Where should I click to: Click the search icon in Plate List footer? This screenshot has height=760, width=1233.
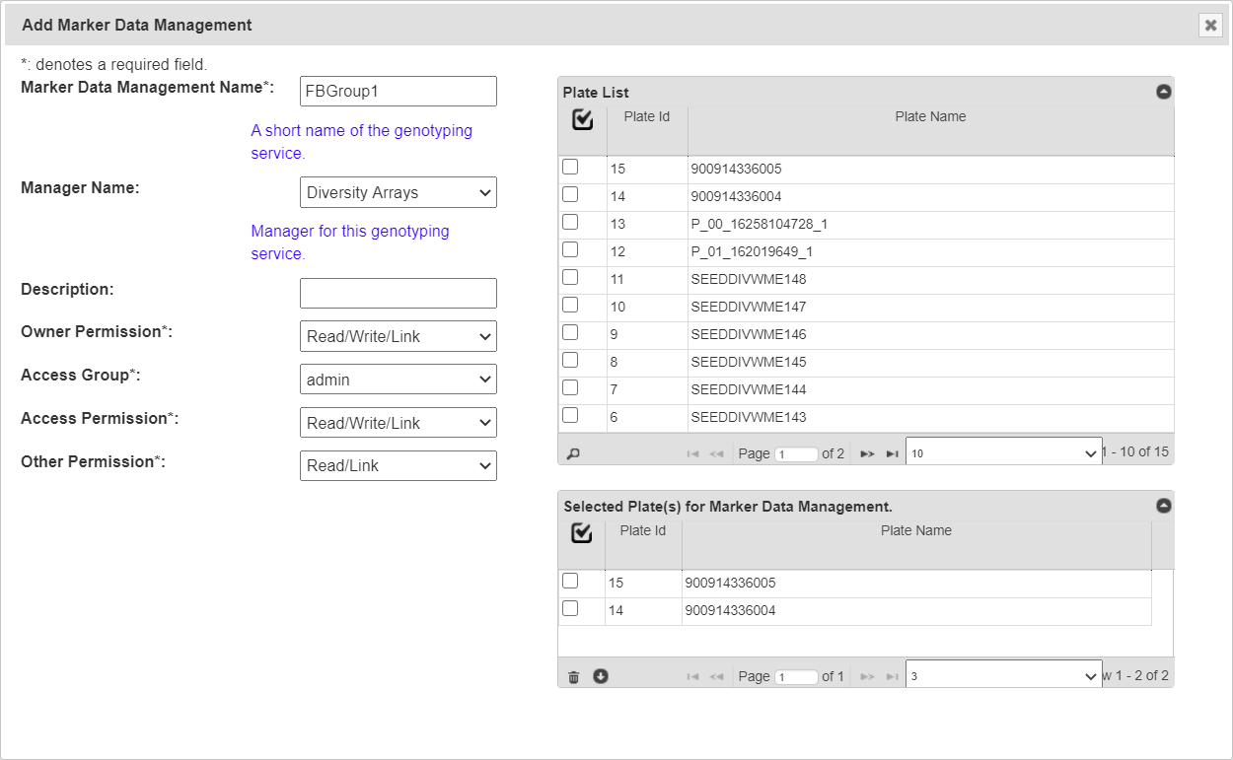(573, 453)
